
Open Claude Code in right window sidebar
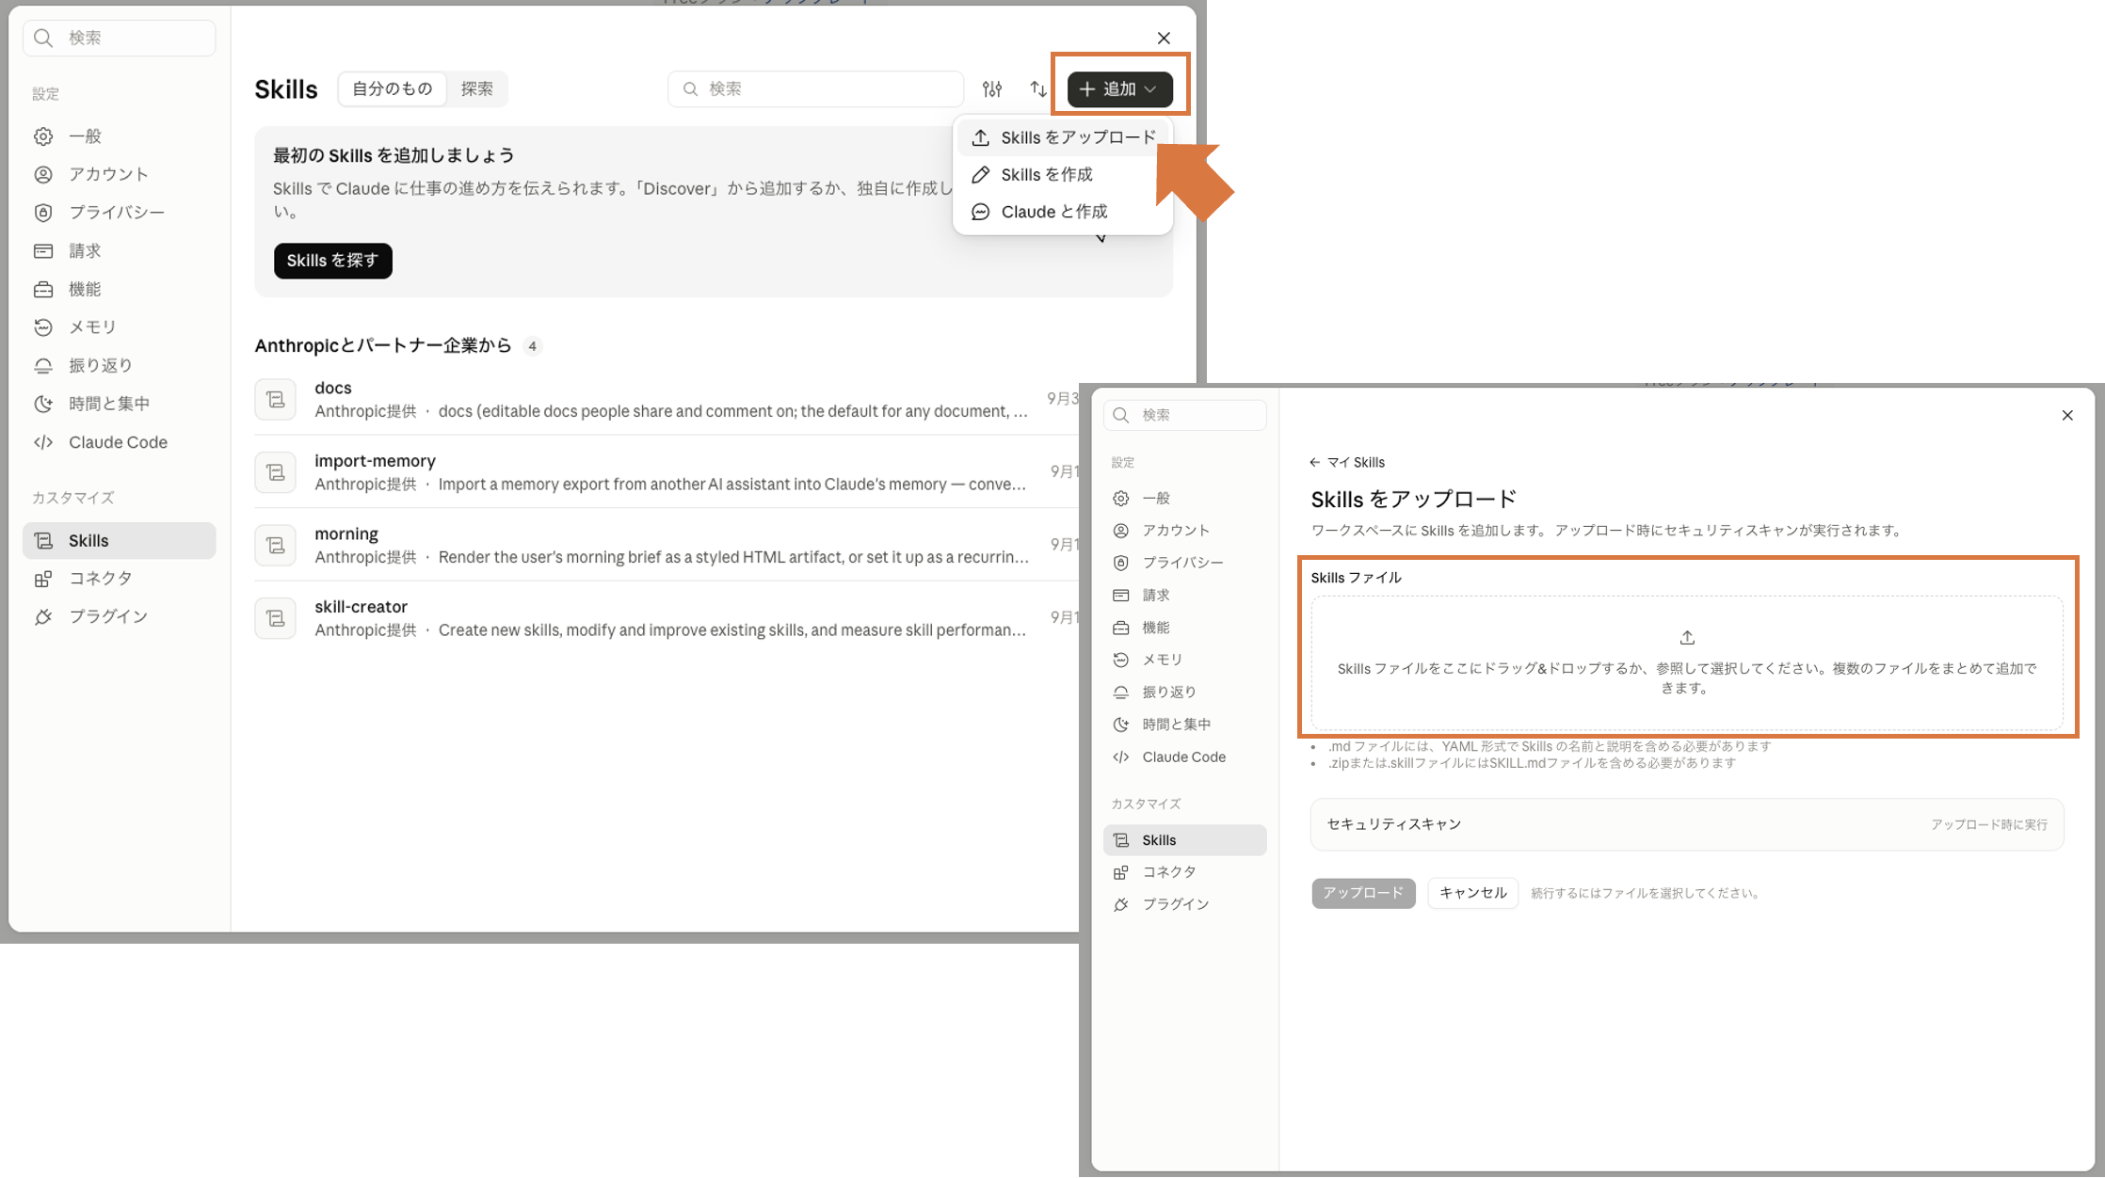1184,756
